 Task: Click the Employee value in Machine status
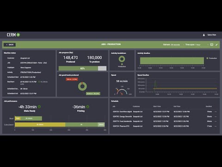25,68
